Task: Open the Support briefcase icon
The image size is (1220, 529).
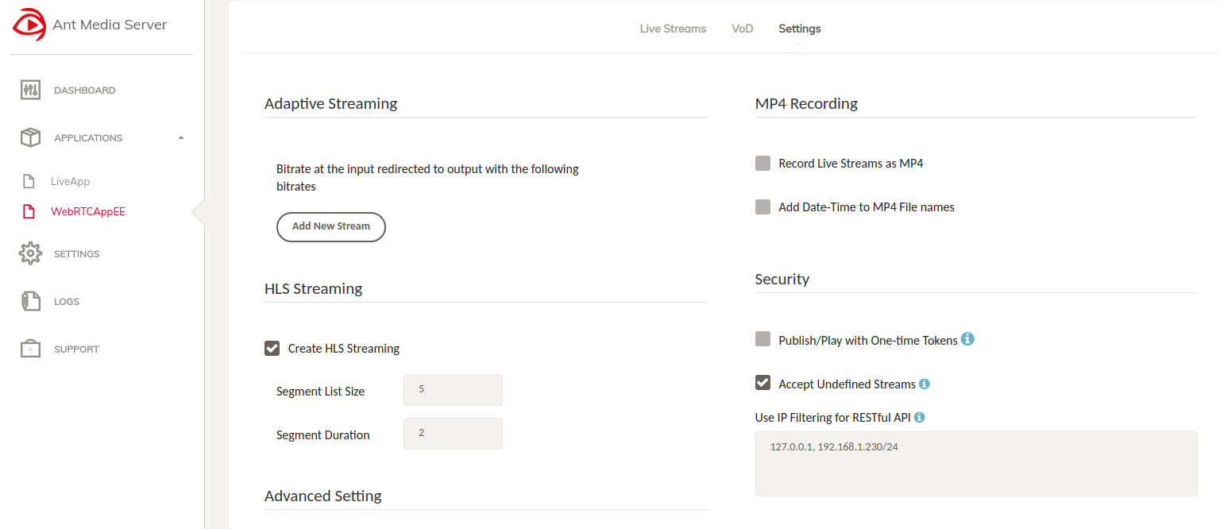Action: coord(30,349)
